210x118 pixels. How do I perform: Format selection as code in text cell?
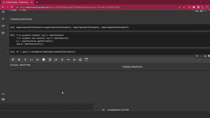[x=31, y=60]
